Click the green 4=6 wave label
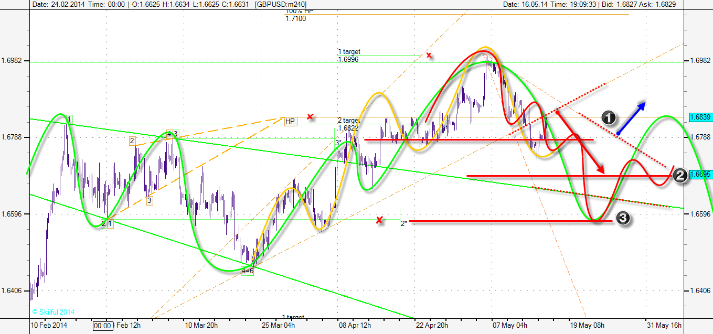This screenshot has height=334, width=713. tap(248, 271)
